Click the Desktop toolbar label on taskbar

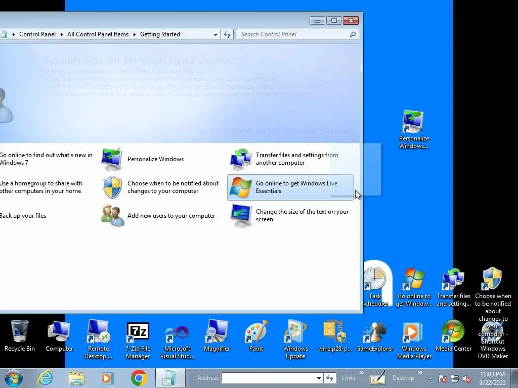click(403, 378)
